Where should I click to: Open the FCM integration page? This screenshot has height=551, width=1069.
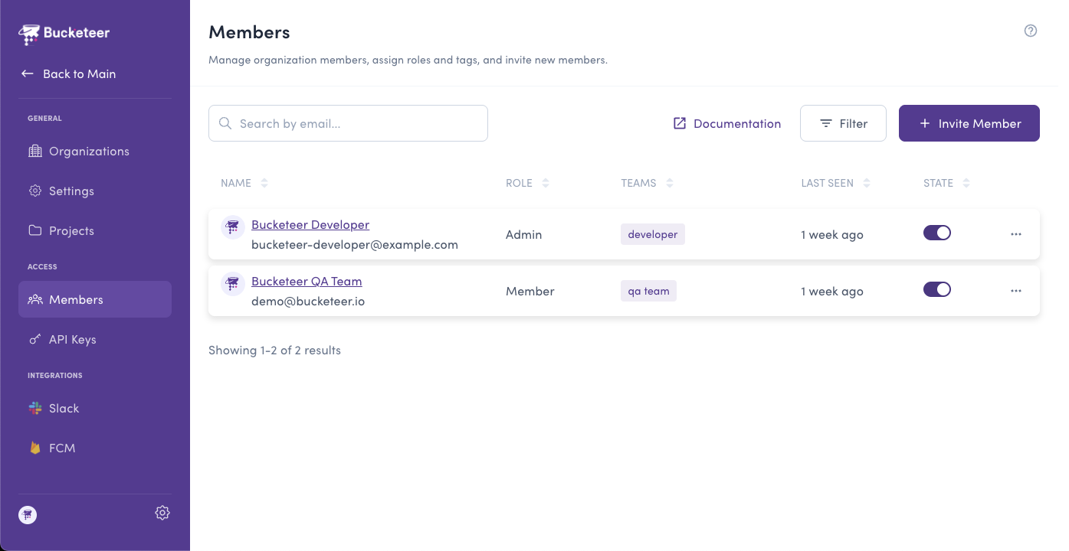tap(61, 448)
